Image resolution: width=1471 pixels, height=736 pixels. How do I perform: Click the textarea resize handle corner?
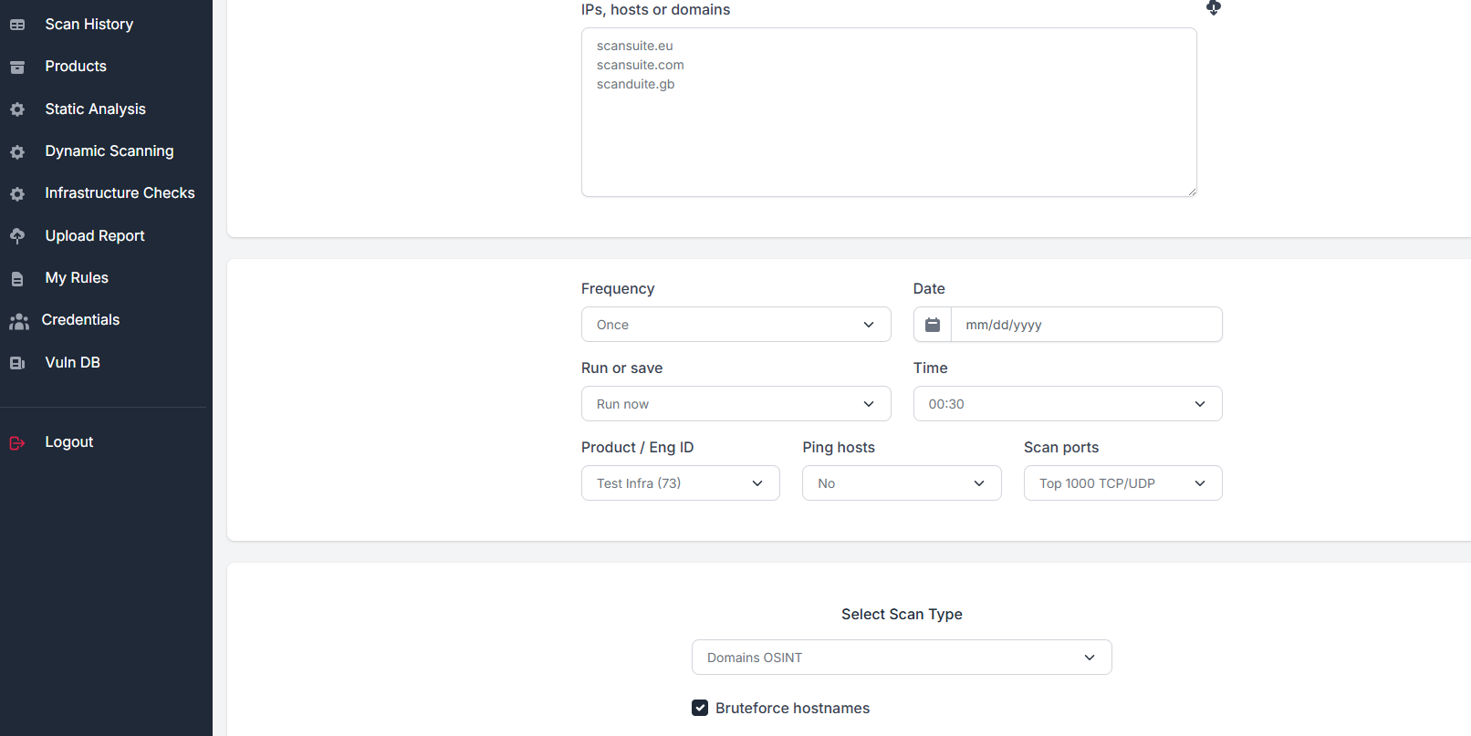1191,191
